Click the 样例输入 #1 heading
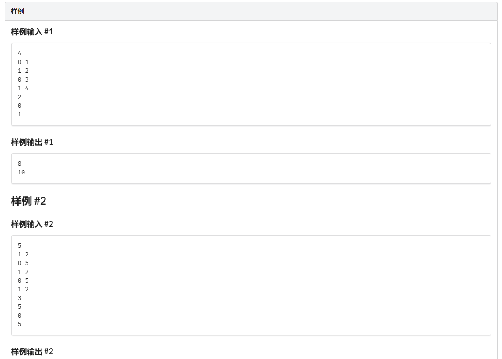Image resolution: width=502 pixels, height=359 pixels. (x=32, y=32)
